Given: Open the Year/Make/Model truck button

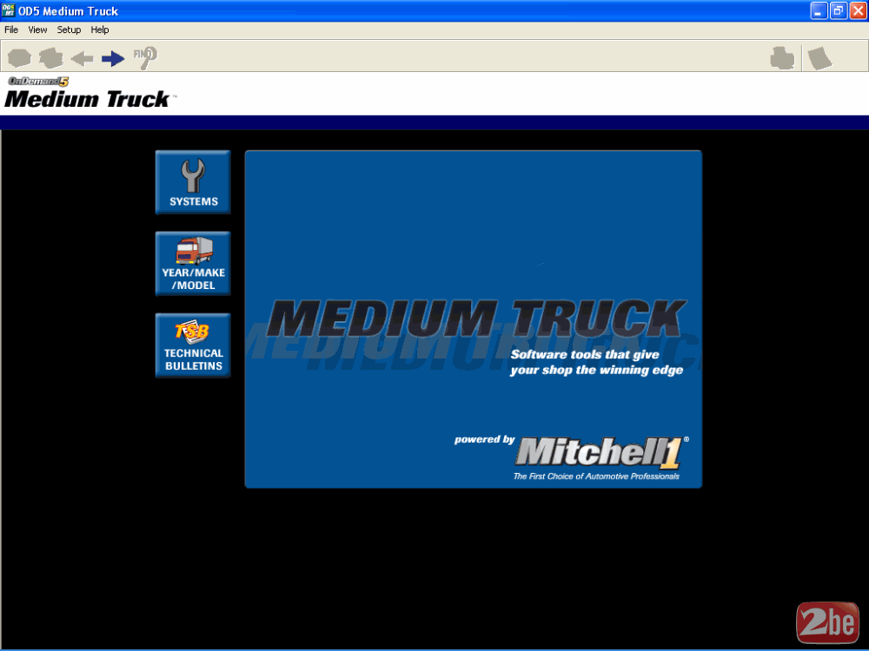Looking at the screenshot, I should (x=193, y=264).
